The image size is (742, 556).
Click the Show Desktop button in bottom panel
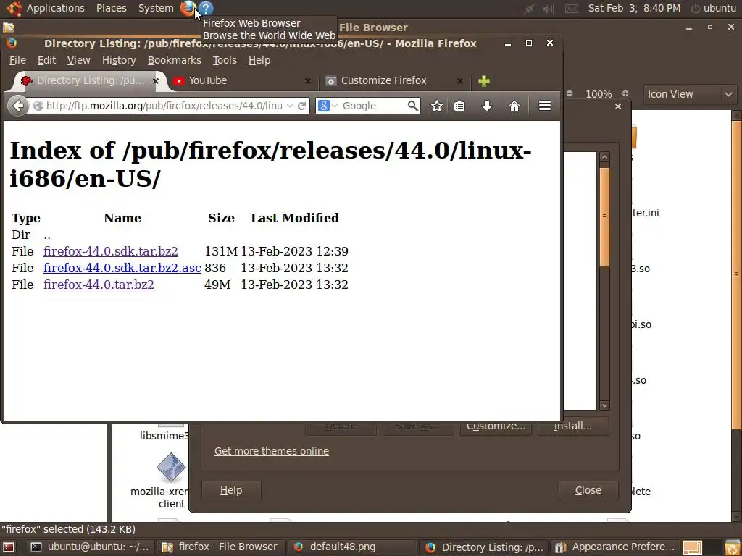(x=9, y=547)
